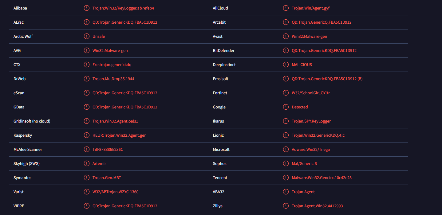The image size is (442, 215).
Task: Select the alert icon for Emsisoft detection
Action: (286, 79)
